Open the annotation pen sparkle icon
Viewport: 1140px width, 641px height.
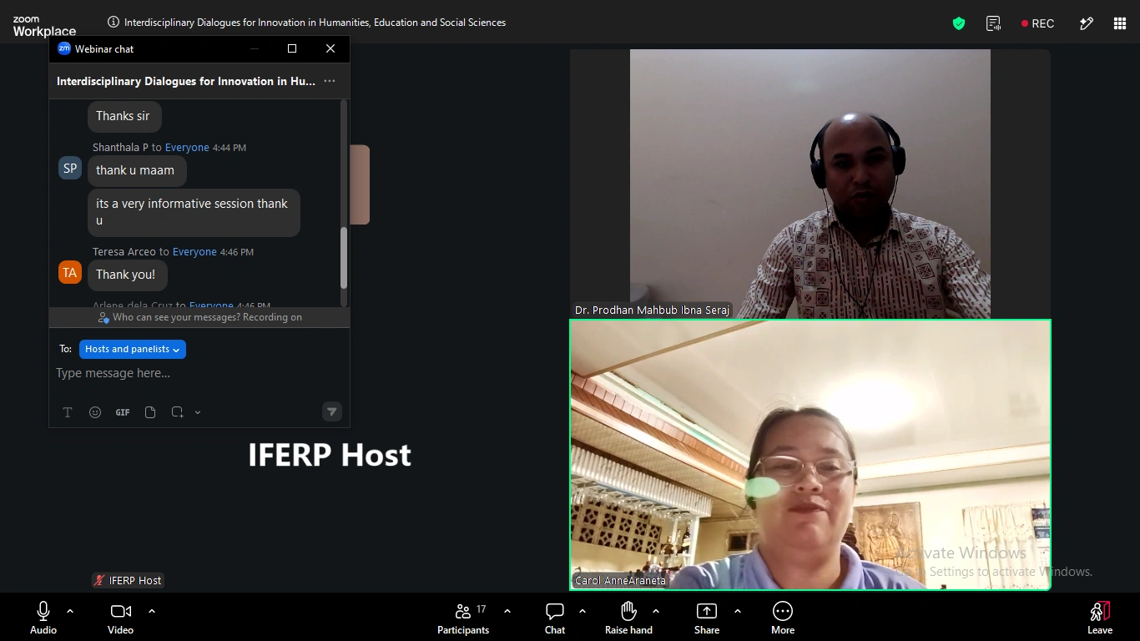click(1086, 23)
